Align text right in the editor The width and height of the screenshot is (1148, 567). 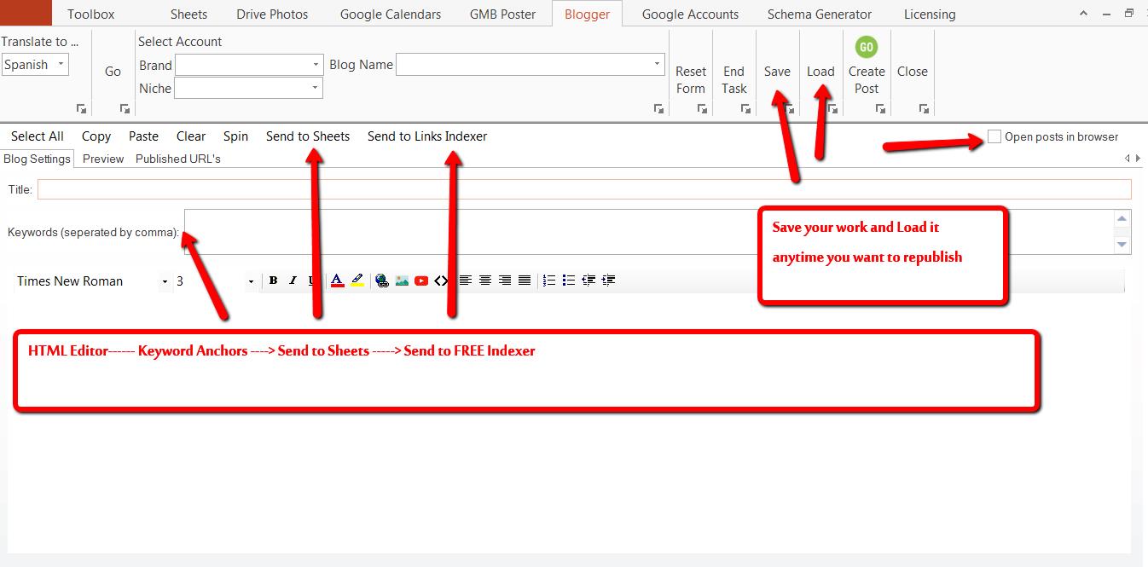(x=505, y=281)
